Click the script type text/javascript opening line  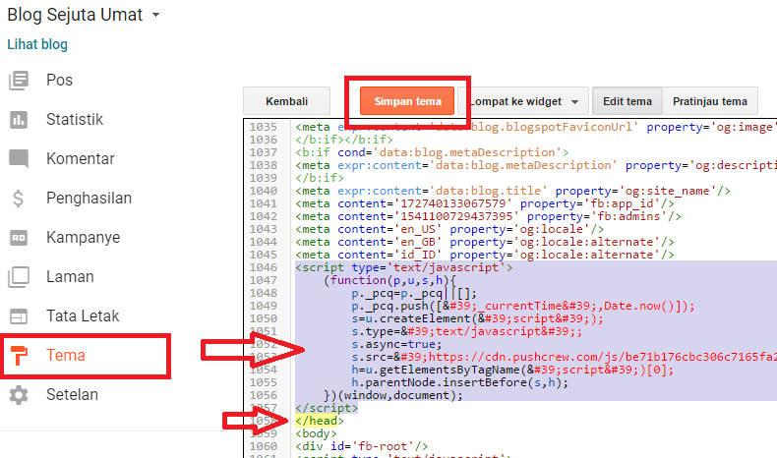pyautogui.click(x=404, y=268)
